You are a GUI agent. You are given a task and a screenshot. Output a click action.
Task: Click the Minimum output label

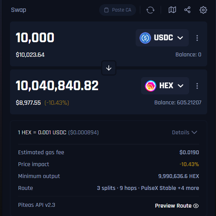pos(39,176)
